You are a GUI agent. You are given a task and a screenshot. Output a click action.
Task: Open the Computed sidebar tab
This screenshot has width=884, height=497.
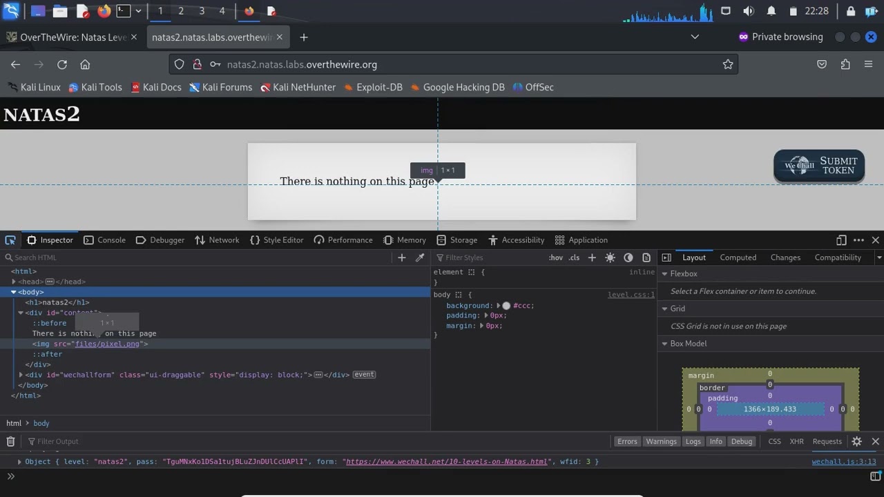tap(738, 257)
